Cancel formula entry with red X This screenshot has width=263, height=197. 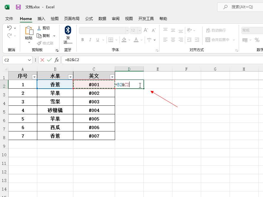coord(42,60)
